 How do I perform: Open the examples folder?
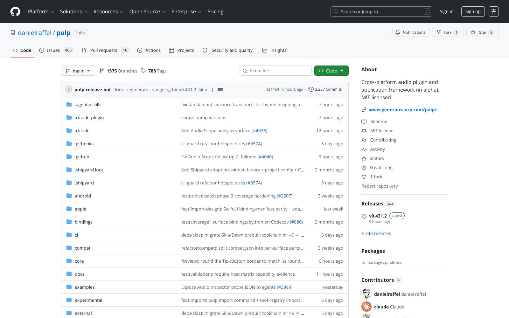coord(85,287)
